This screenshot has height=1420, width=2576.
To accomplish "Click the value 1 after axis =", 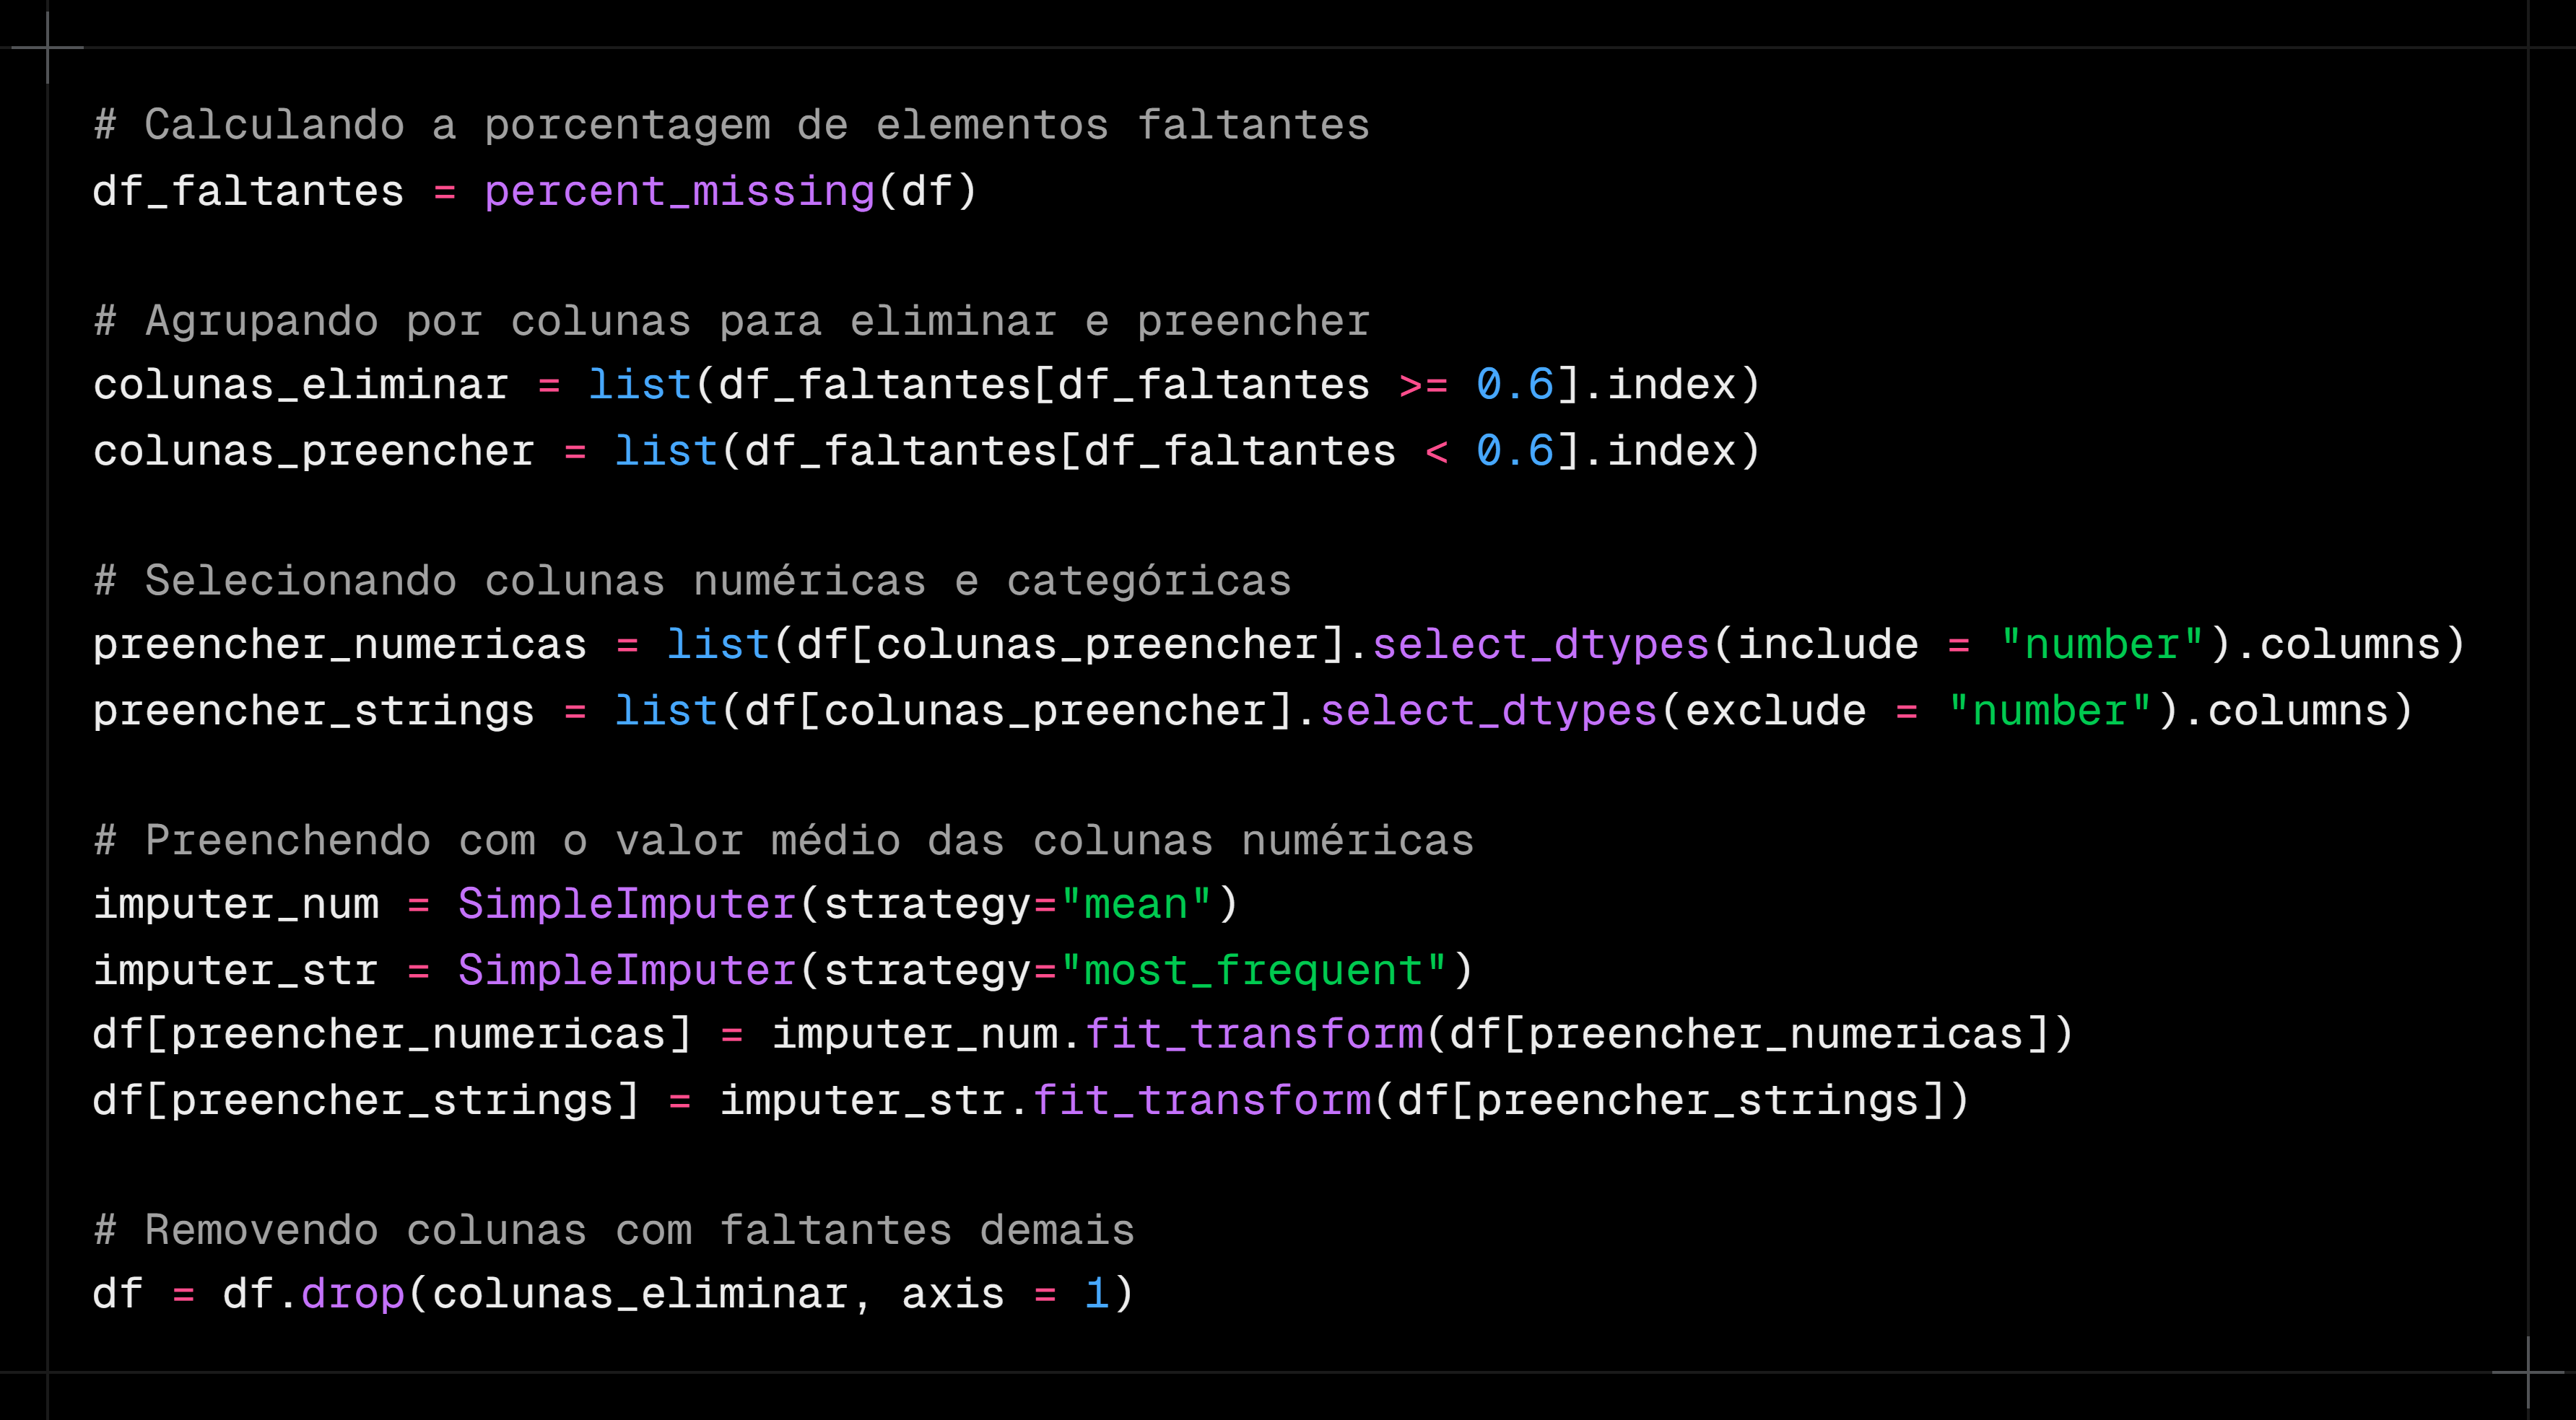I will [1097, 1294].
